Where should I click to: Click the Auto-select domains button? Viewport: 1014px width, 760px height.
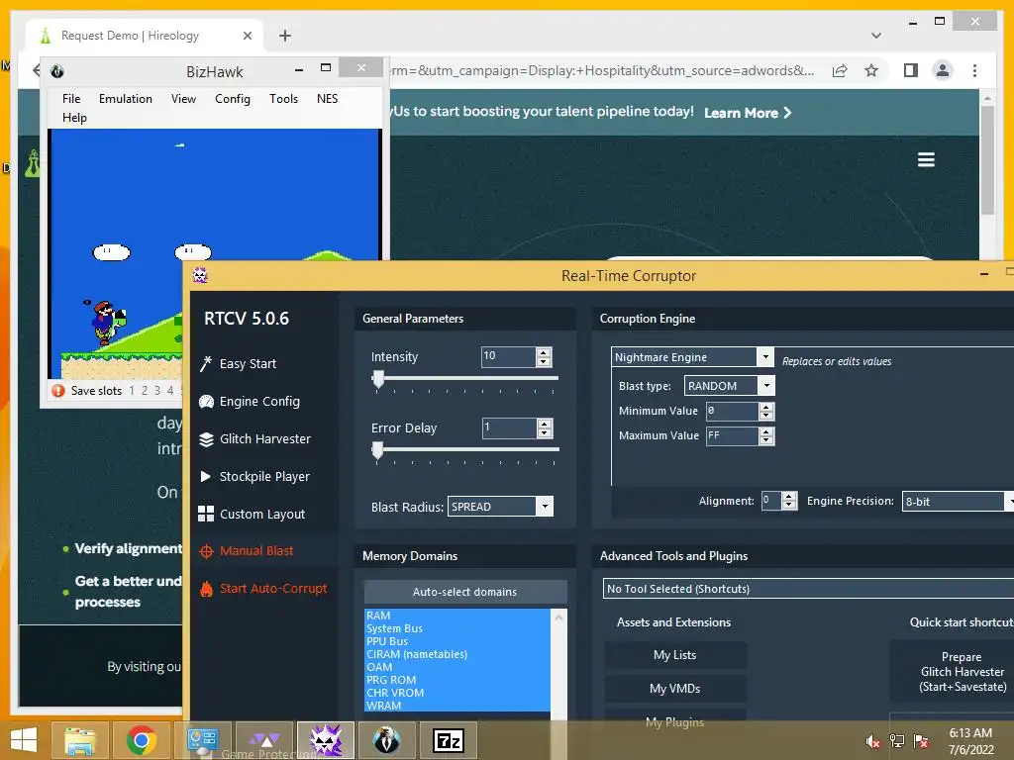tap(465, 592)
